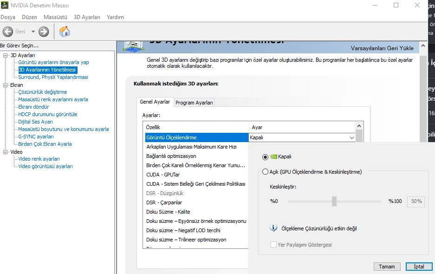Open Masaüstü renk ayarlarını ayarla
Viewport: 435px width, 274px height.
point(53,99)
